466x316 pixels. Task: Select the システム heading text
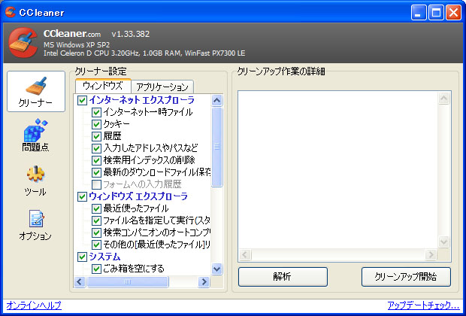[104, 257]
